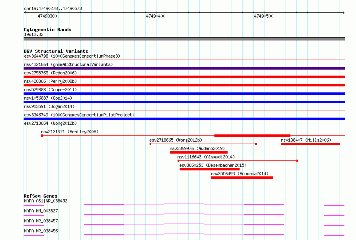Open variant nsv3369976 (Audano2019)

[x=197, y=148]
